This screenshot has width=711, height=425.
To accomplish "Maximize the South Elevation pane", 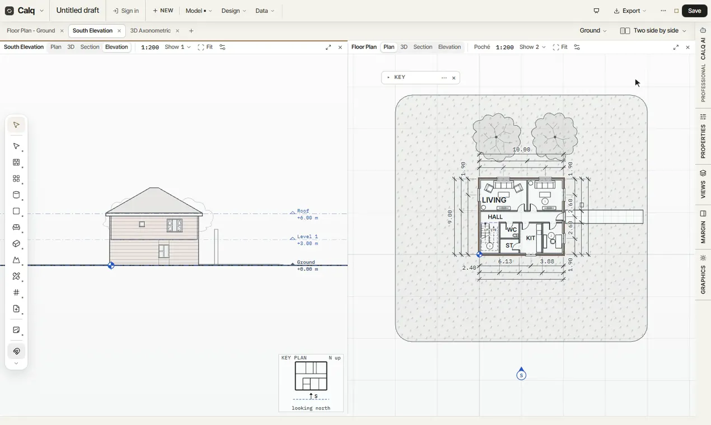I will [328, 48].
